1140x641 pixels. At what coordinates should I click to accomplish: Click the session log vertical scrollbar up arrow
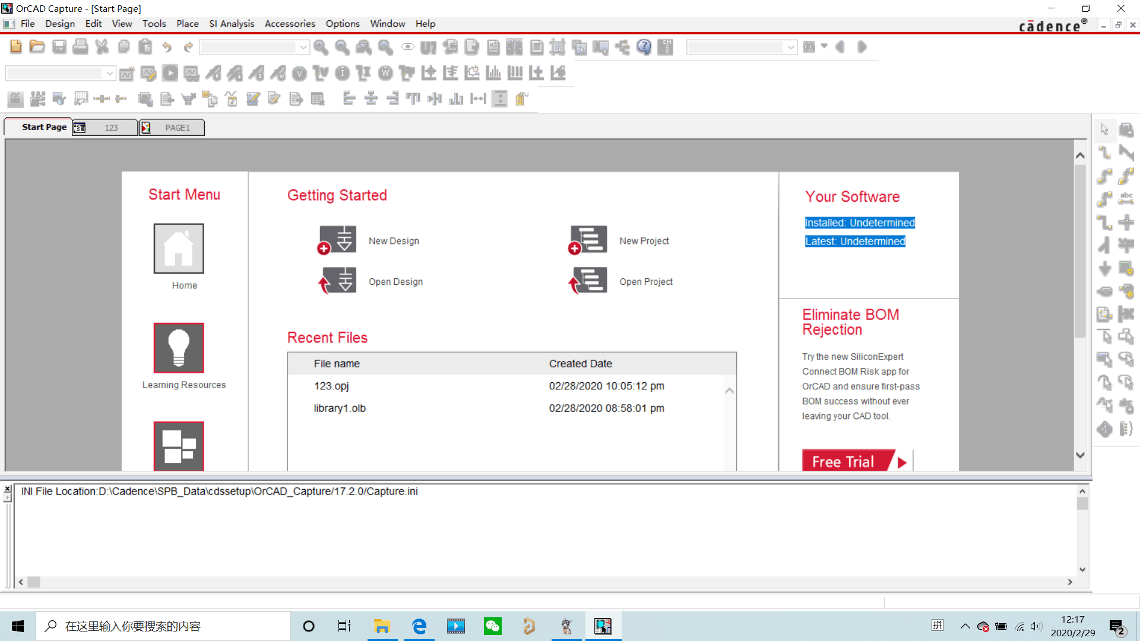pos(1082,491)
